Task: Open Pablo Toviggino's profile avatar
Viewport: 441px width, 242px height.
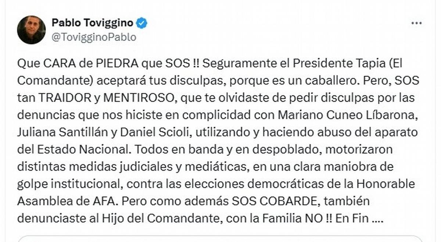Action: [x=31, y=30]
